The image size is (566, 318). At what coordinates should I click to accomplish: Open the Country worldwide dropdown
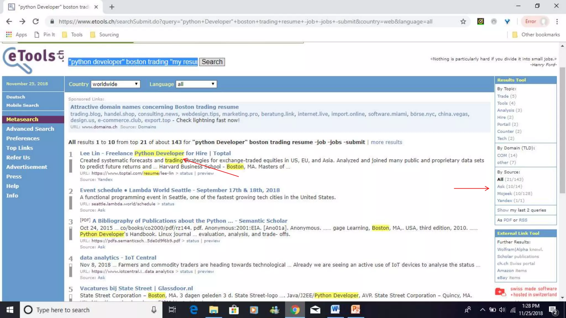(x=115, y=84)
